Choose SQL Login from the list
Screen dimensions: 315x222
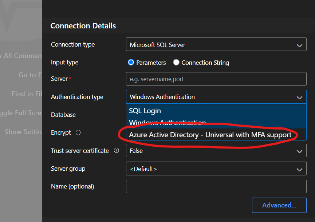(216, 111)
